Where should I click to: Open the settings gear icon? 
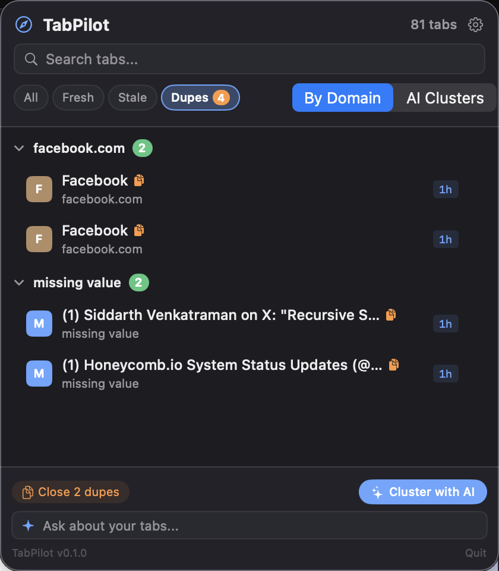click(475, 24)
